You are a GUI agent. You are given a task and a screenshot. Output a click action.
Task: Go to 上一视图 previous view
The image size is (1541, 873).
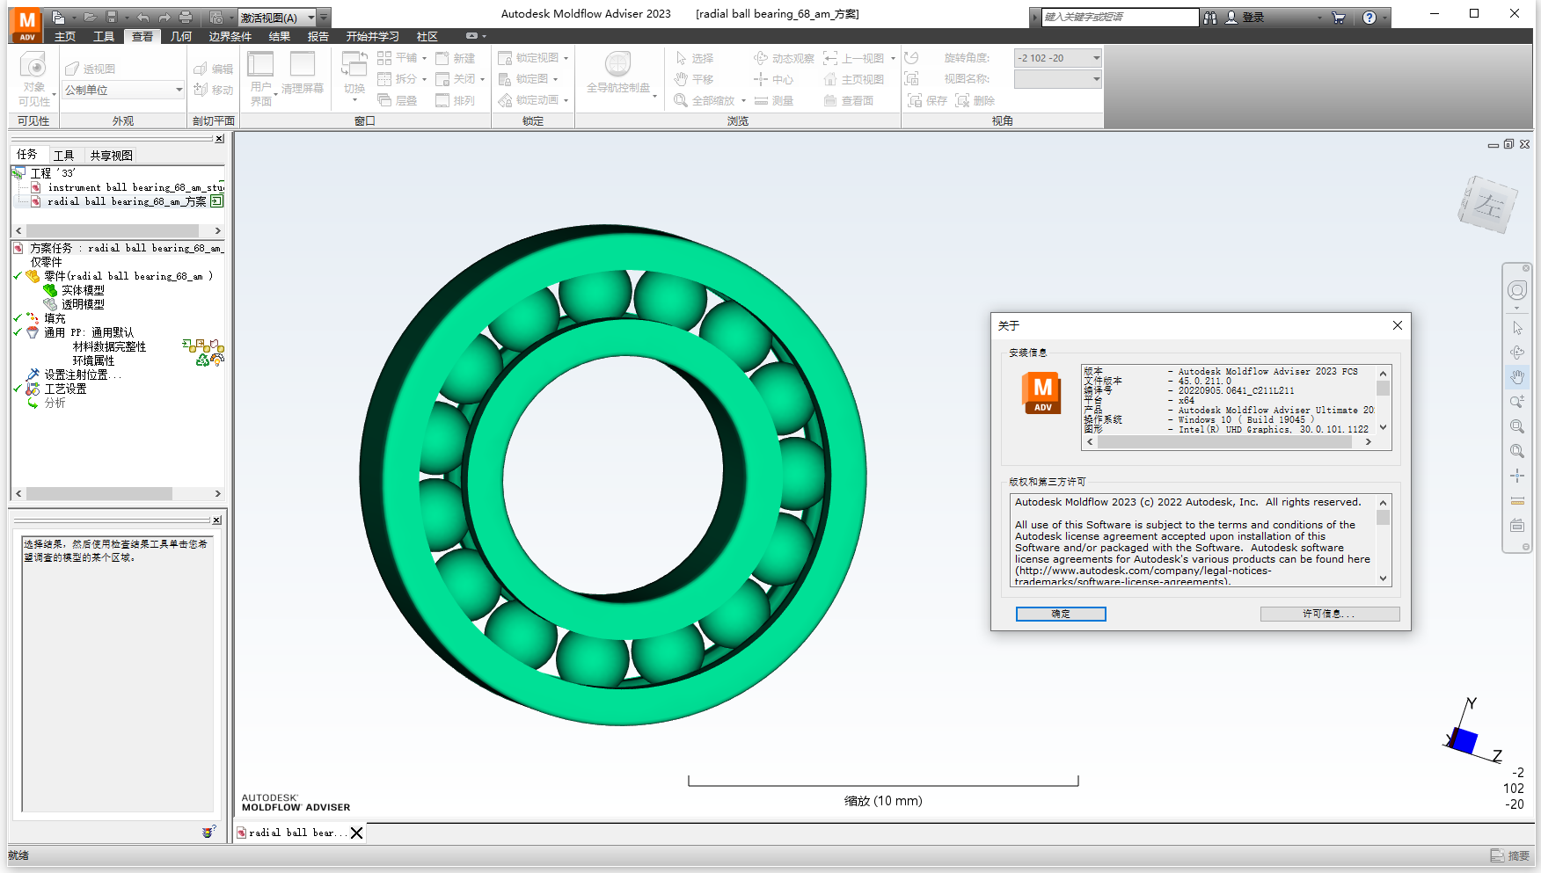(x=854, y=58)
